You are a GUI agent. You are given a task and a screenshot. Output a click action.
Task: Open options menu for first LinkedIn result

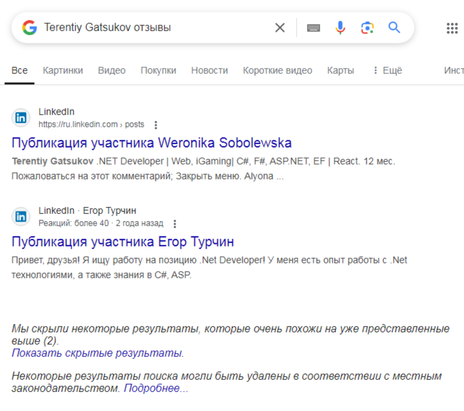pos(156,125)
